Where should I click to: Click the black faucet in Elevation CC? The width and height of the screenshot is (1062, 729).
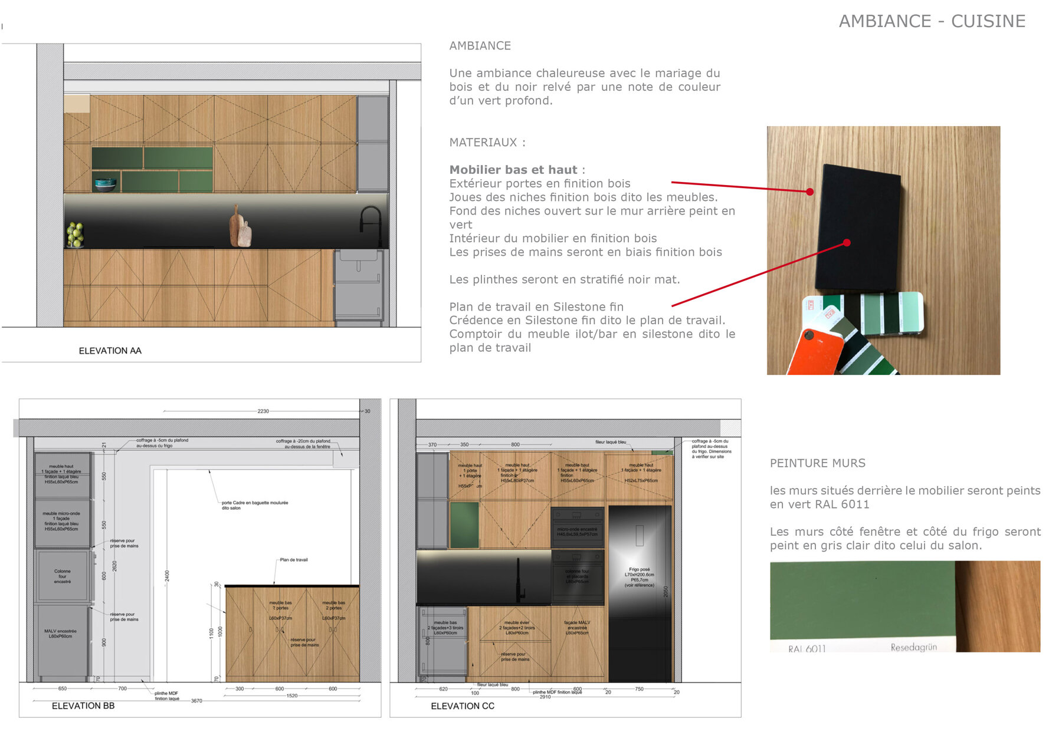(x=520, y=580)
